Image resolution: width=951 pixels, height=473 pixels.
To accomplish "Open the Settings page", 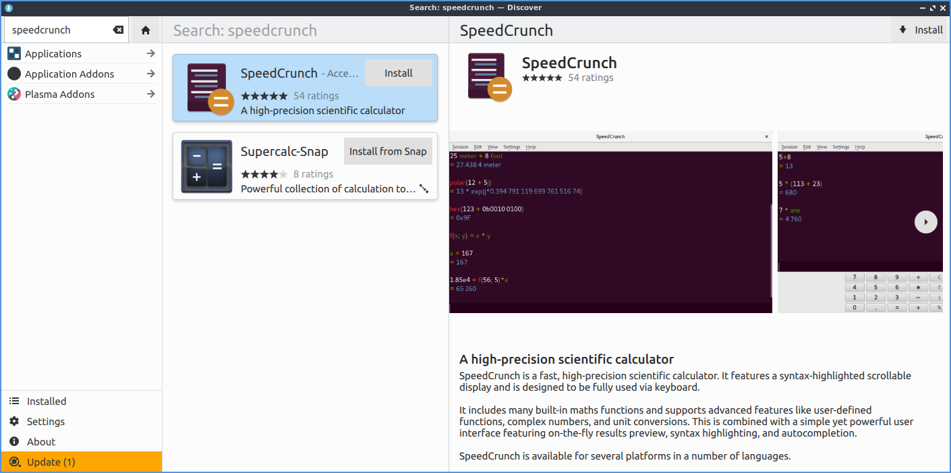I will [x=45, y=421].
